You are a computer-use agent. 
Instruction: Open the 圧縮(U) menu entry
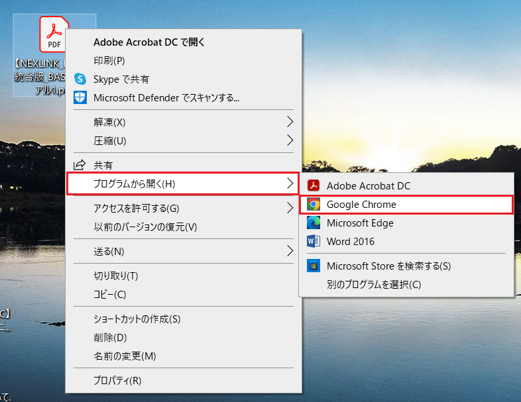pos(184,141)
